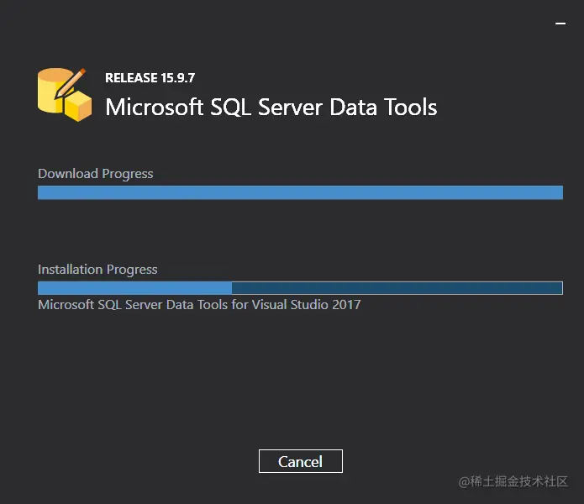Viewport: 584px width, 504px height.
Task: Click the Microsoft SQL Server Data Tools title
Action: click(271, 108)
